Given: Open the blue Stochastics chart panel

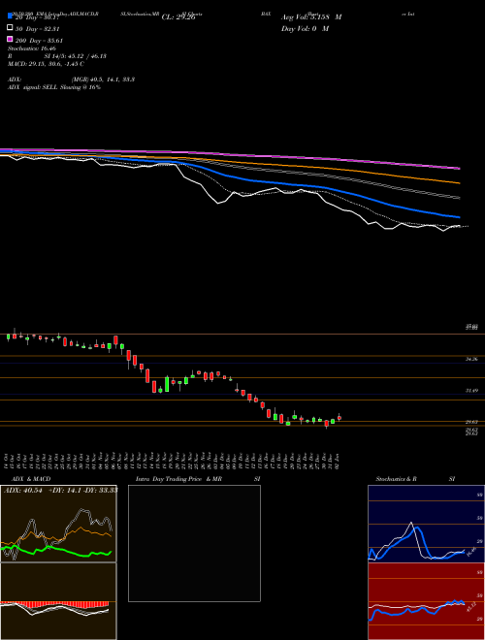Looking at the screenshot, I should coord(426,524).
